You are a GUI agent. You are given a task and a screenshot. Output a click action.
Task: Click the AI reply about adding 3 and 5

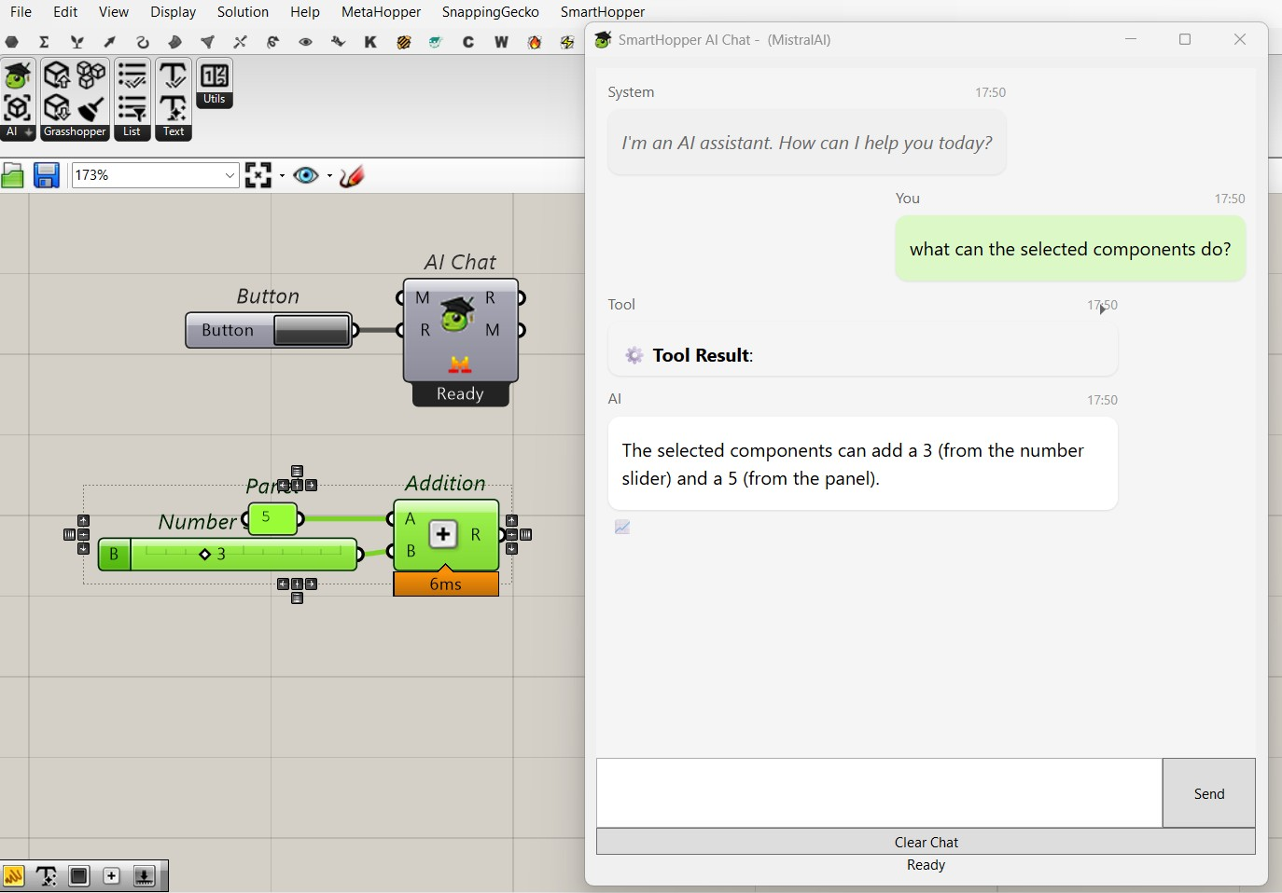click(x=862, y=464)
